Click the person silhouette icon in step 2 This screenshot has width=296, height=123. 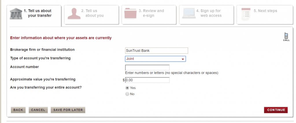click(x=74, y=14)
